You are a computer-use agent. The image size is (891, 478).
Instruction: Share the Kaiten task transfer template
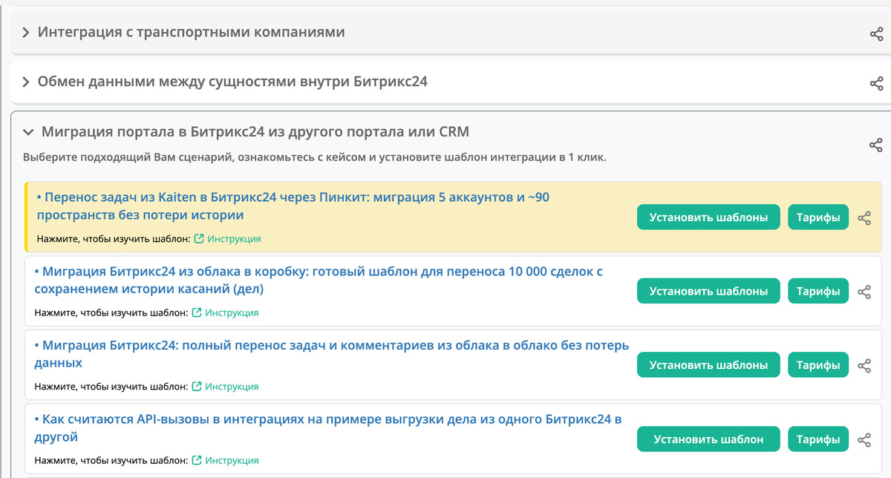864,218
